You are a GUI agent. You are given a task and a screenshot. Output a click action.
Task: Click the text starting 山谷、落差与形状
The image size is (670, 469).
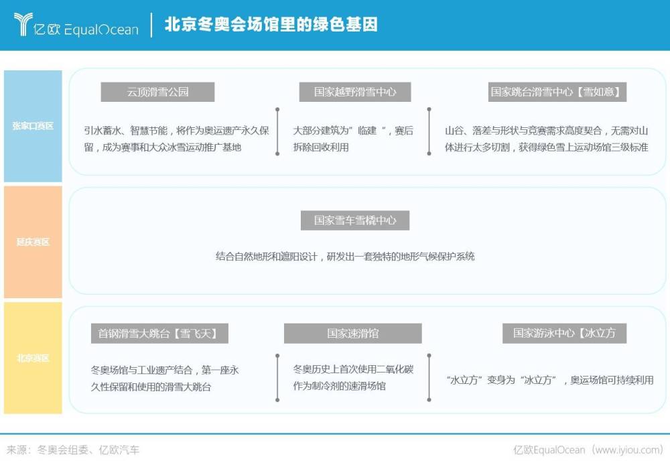pos(547,139)
